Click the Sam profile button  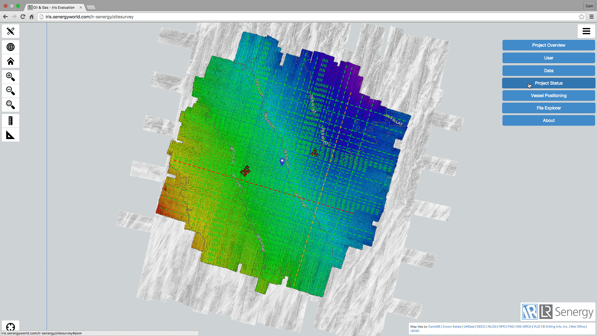(589, 6)
